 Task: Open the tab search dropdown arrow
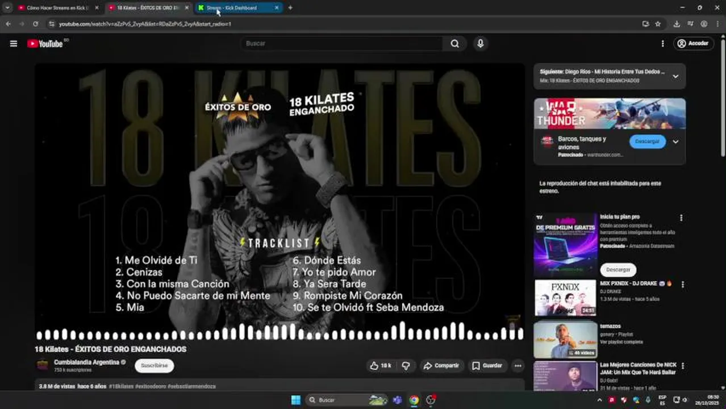point(7,8)
